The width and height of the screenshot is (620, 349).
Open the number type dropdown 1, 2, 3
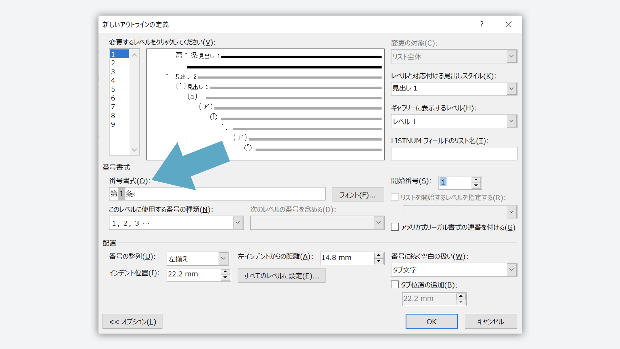[x=238, y=223]
